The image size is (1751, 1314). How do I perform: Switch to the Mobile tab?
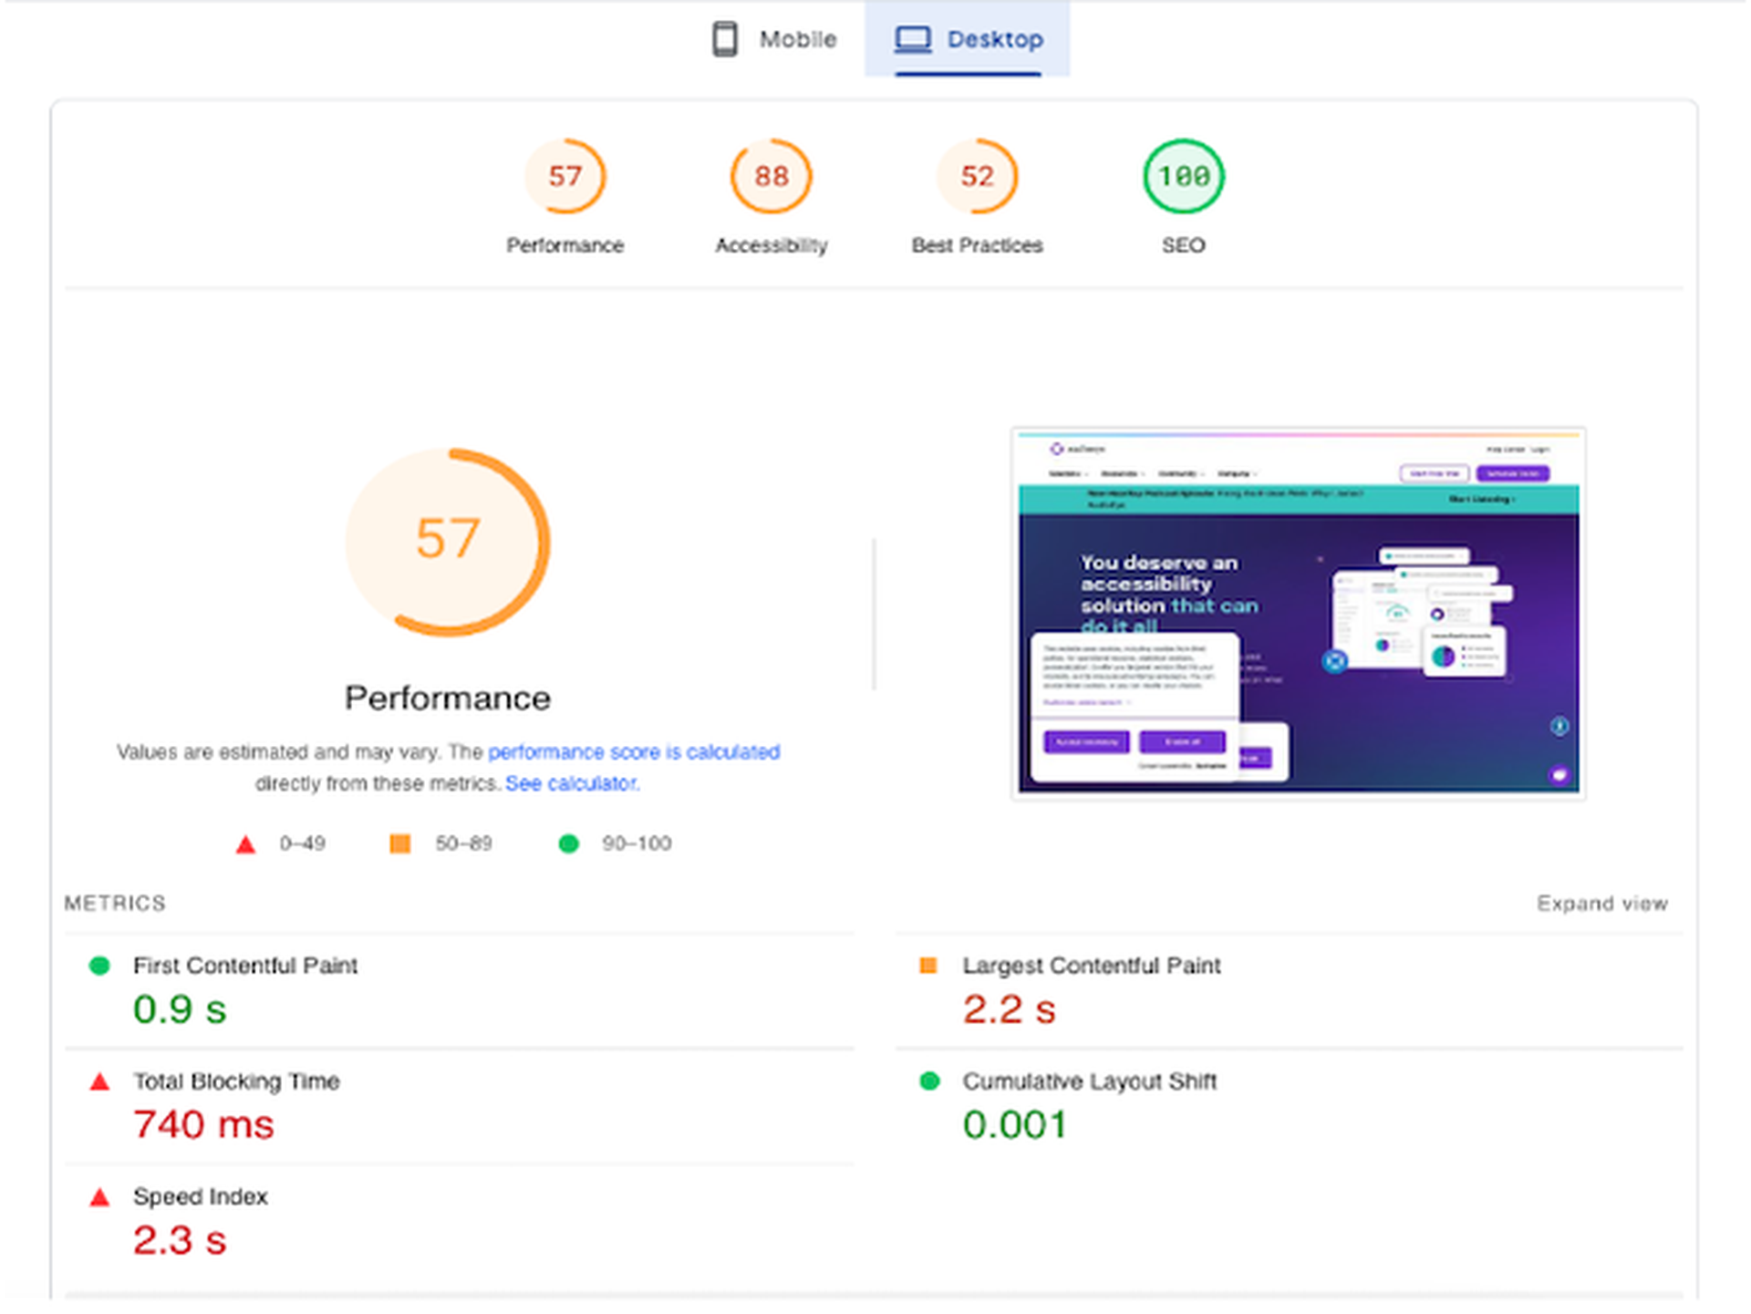796,38
